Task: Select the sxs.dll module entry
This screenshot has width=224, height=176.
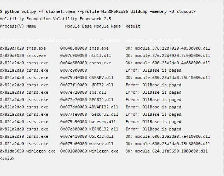Action: click(x=98, y=92)
